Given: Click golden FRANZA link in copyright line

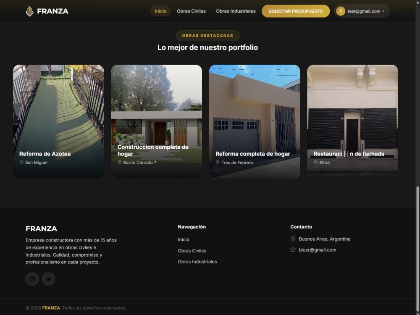Looking at the screenshot, I should click(x=51, y=308).
